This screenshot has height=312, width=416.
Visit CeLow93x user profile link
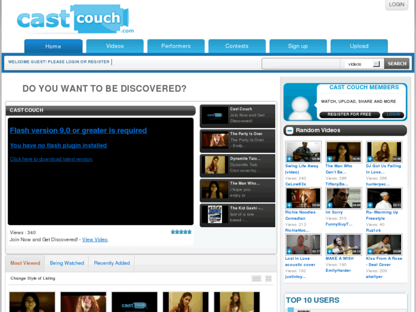(x=296, y=184)
